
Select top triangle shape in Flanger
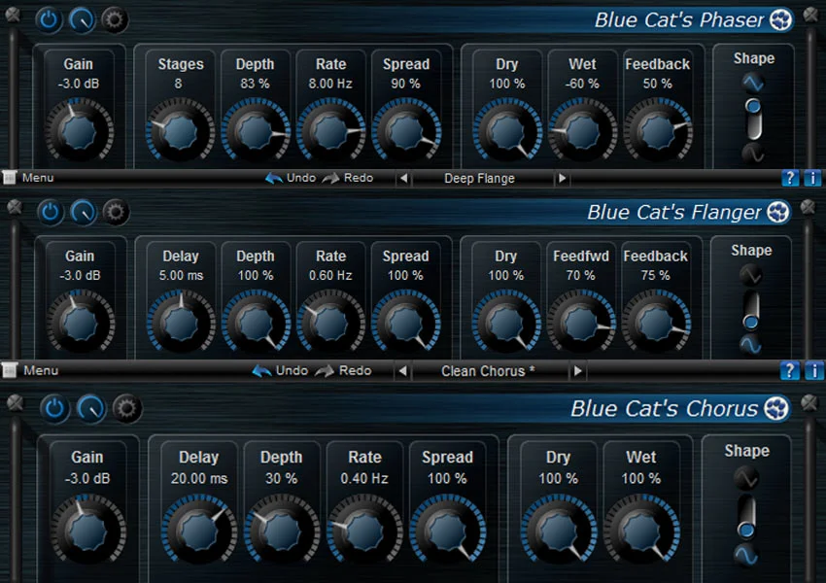coord(750,274)
